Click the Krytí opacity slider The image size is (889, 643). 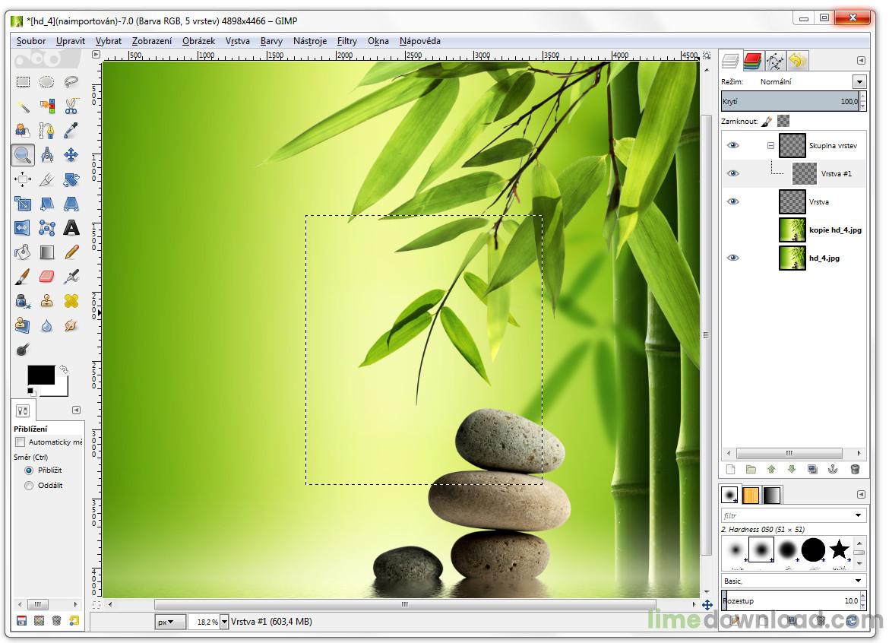pyautogui.click(x=790, y=101)
